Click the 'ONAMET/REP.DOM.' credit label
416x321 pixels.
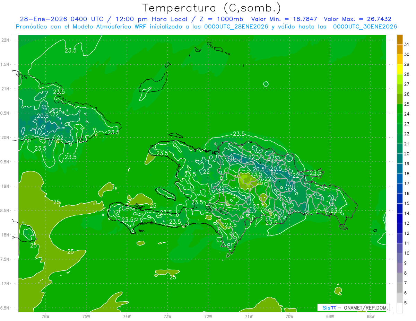(365, 307)
